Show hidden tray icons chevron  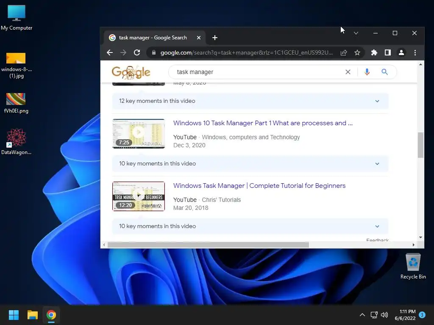coord(362,315)
